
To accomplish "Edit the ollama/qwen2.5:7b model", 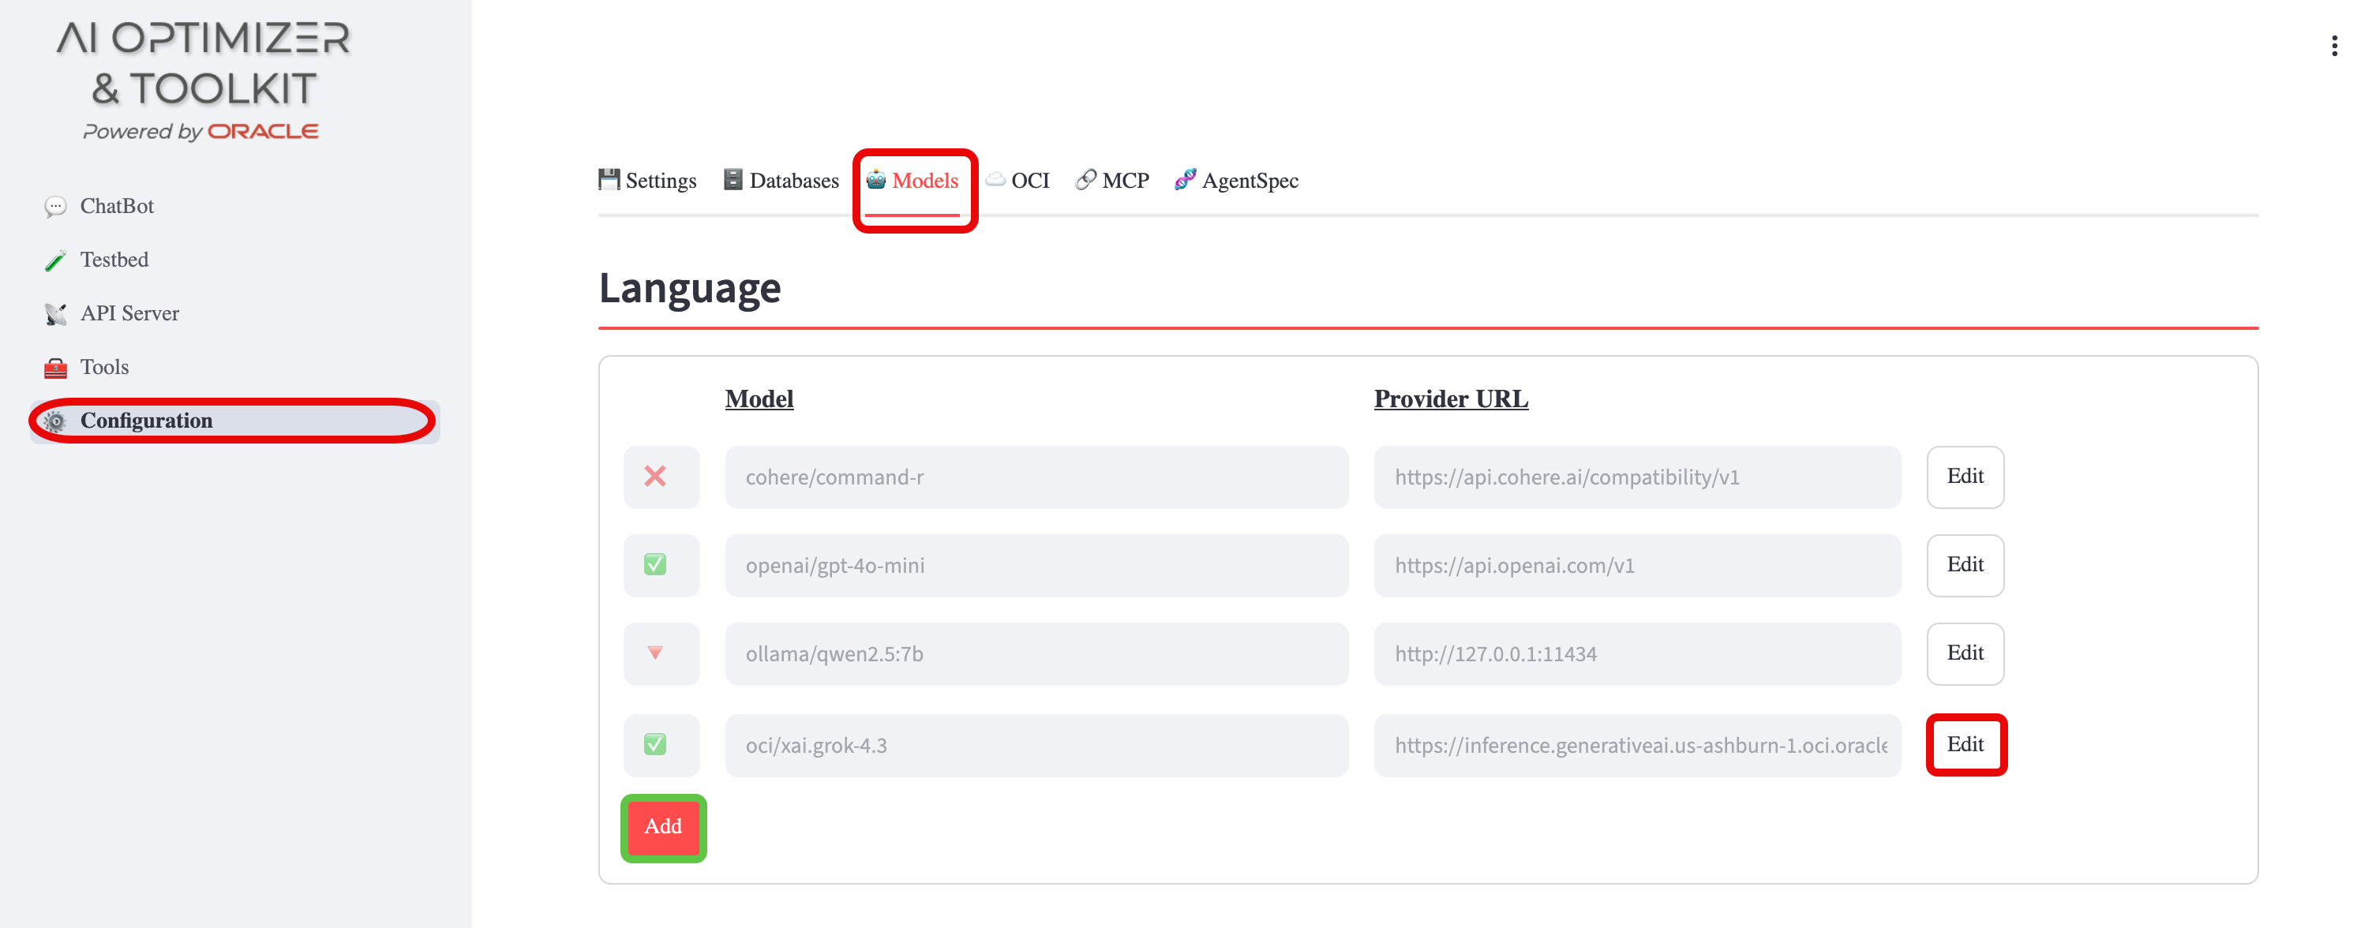I will pyautogui.click(x=1965, y=653).
